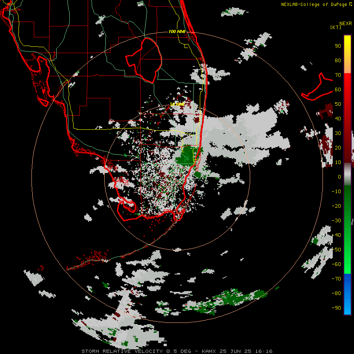Click the -40 value on the velocity scale
Image resolution: width=354 pixels, height=354 pixels.
pyautogui.click(x=336, y=235)
